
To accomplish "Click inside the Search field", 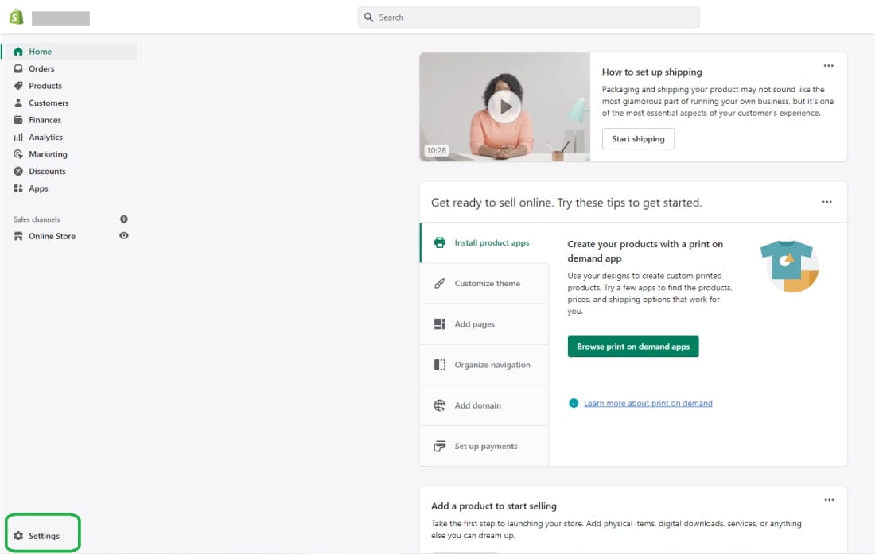I will click(527, 17).
